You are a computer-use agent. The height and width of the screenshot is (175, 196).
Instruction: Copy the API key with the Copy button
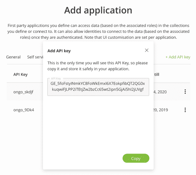click(136, 158)
